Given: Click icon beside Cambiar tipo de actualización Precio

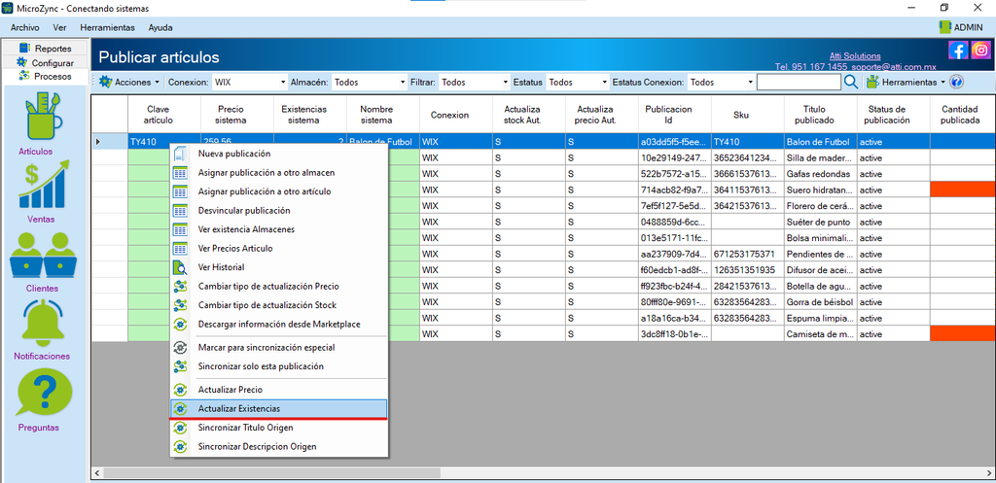Looking at the screenshot, I should (x=180, y=287).
